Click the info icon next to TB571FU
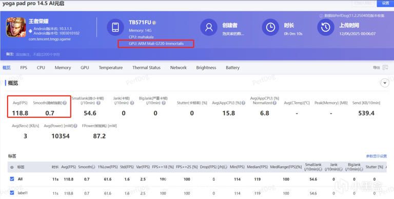 click(x=154, y=23)
